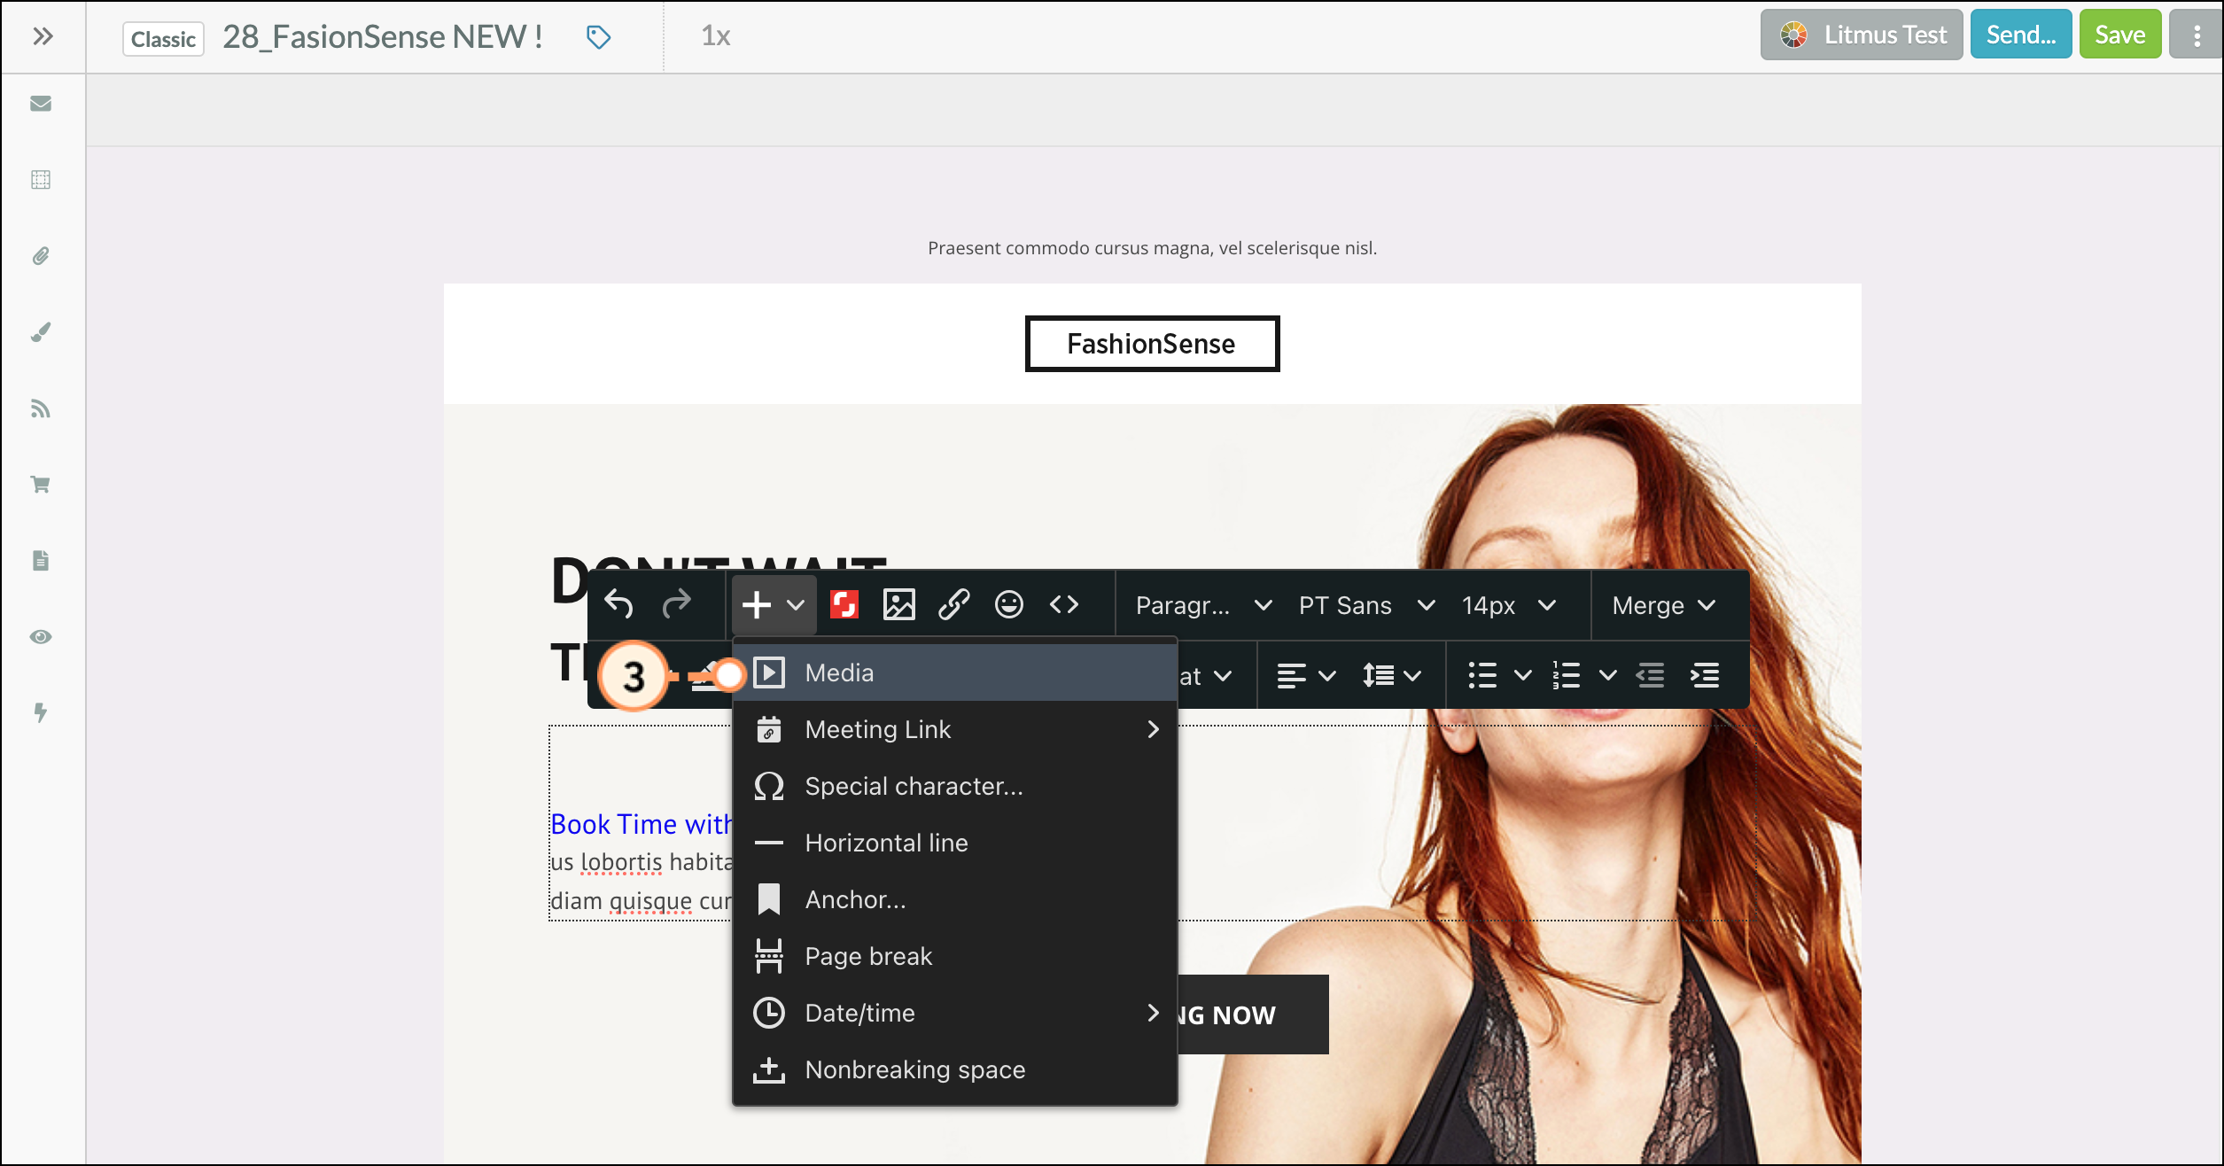
Task: Click the bullet list icon
Action: pyautogui.click(x=1482, y=676)
